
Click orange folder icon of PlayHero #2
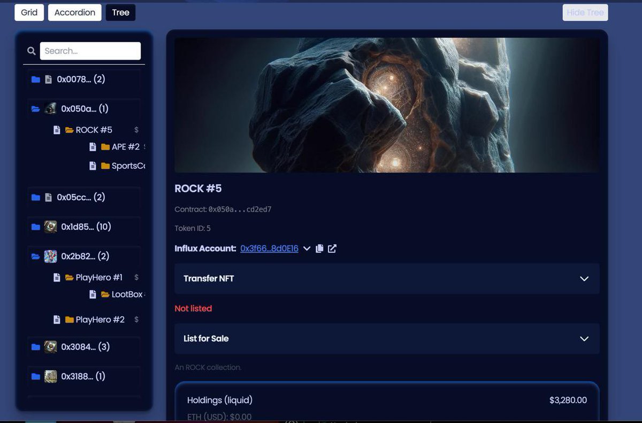coord(70,319)
